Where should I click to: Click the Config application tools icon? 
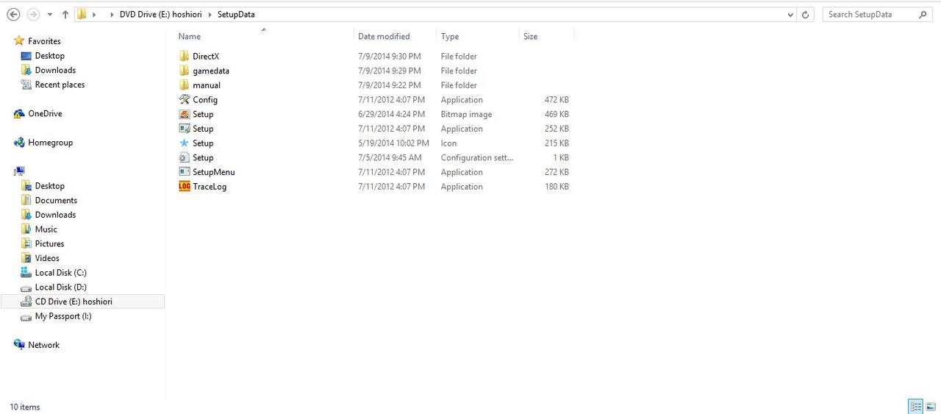click(x=185, y=100)
